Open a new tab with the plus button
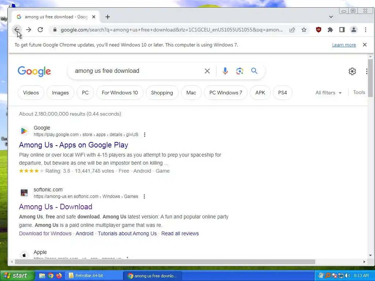 pos(108,17)
